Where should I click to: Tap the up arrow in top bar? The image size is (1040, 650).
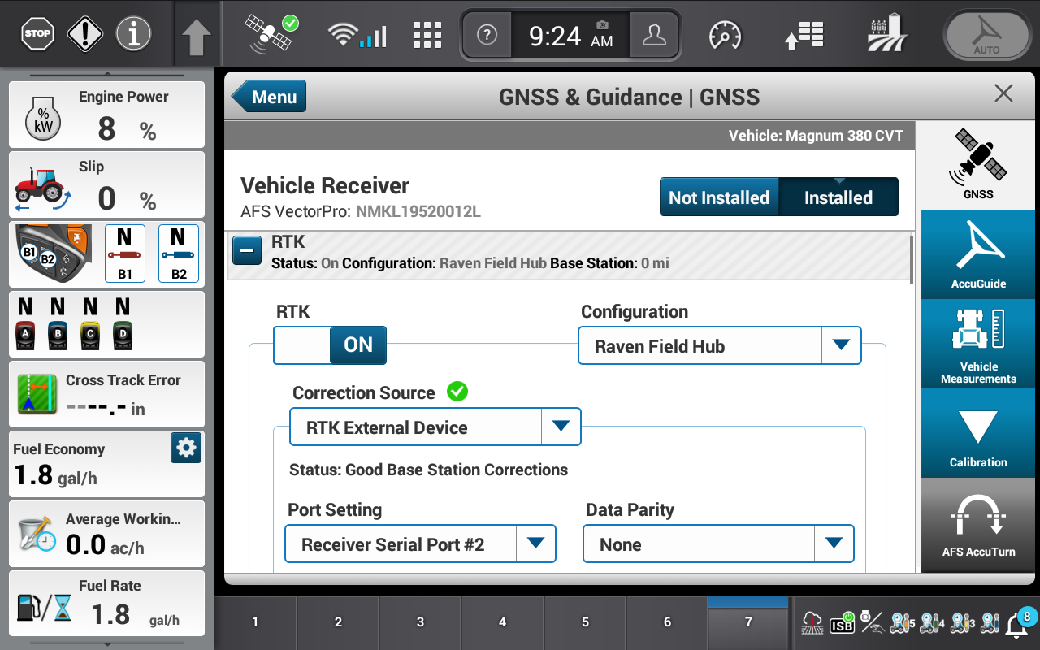[196, 37]
